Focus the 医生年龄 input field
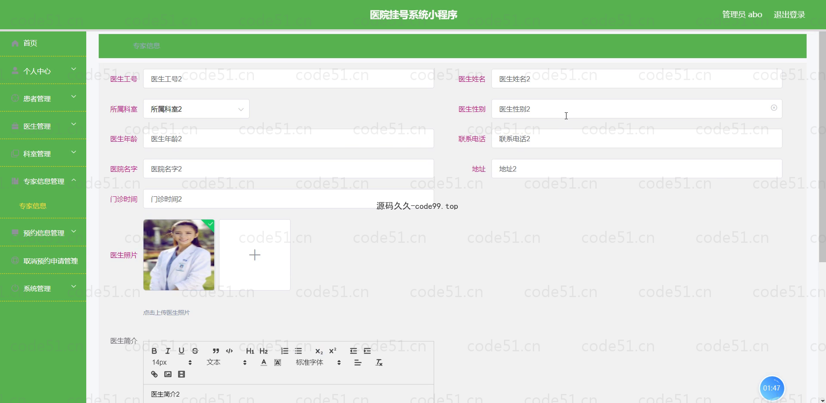826x403 pixels. pos(288,139)
